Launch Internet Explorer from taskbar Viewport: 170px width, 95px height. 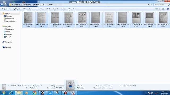click(11, 93)
